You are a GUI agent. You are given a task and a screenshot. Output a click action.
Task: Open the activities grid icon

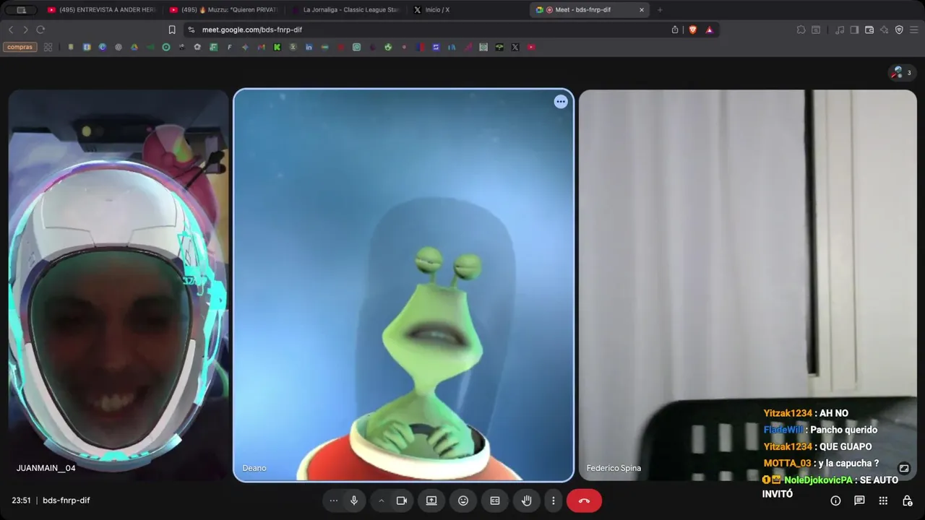click(883, 500)
